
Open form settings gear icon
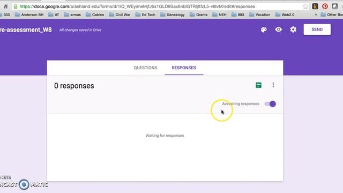pyautogui.click(x=293, y=29)
